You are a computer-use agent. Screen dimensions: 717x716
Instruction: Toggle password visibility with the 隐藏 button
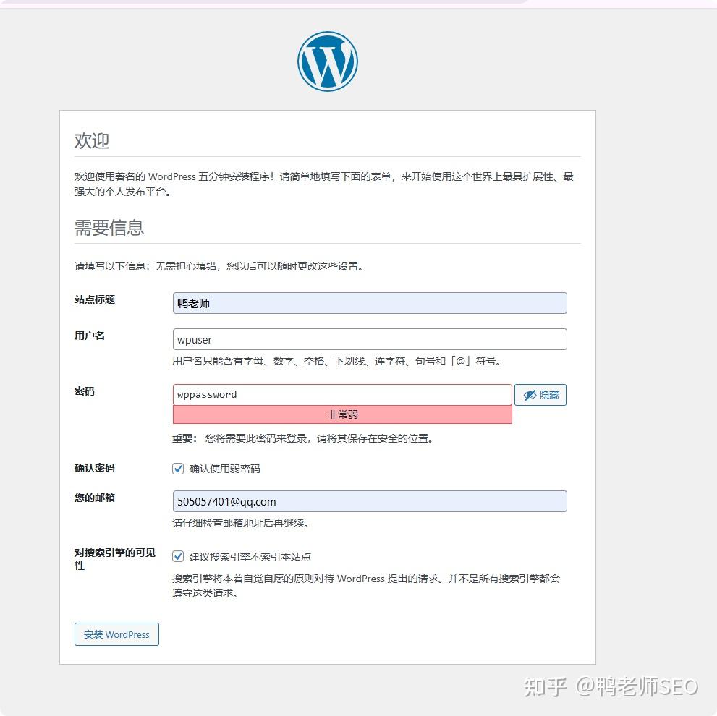pyautogui.click(x=540, y=394)
